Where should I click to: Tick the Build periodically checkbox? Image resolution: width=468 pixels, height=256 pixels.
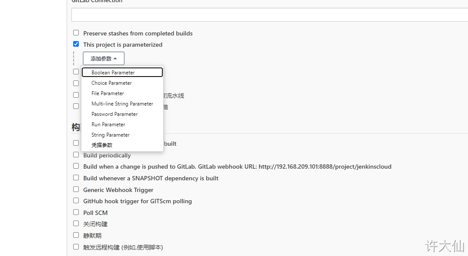coord(76,155)
